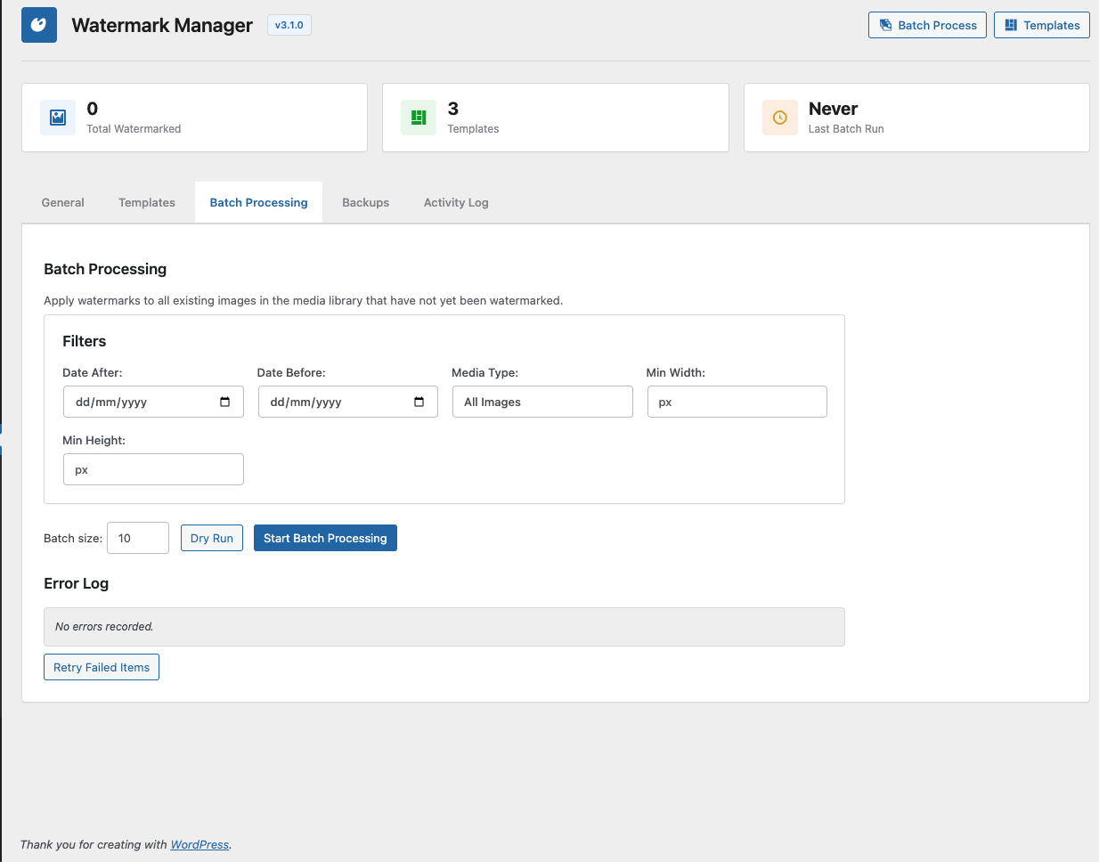Open the WordPress link in the footer
Screen dimensions: 1099x862
(199, 844)
